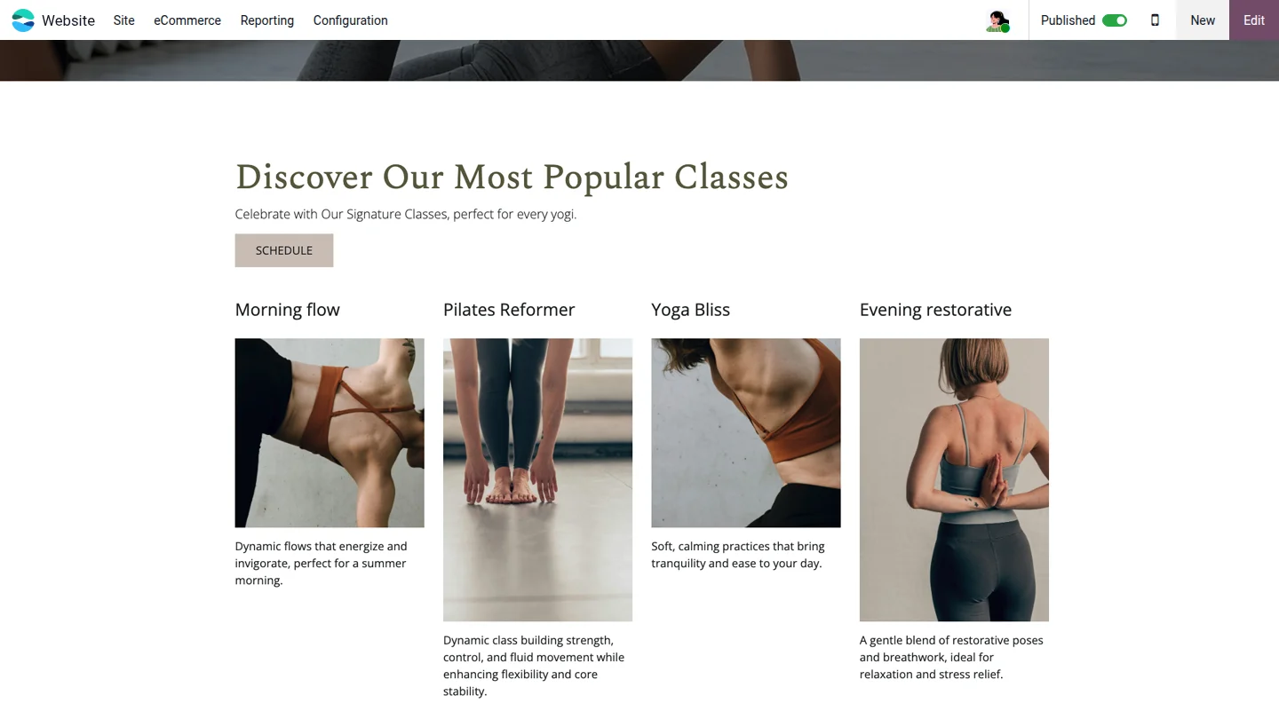Click the SCHEDULE button
The width and height of the screenshot is (1279, 719).
(284, 250)
